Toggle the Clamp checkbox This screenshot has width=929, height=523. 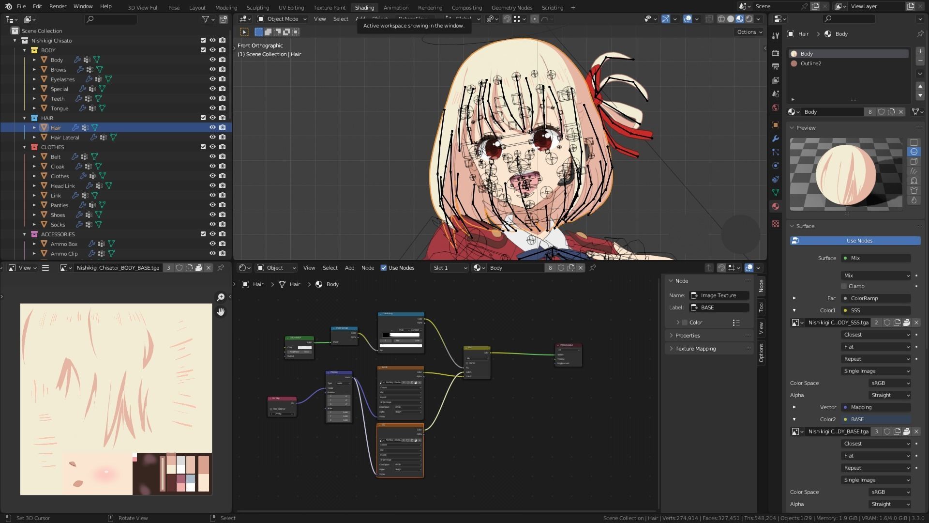point(844,286)
